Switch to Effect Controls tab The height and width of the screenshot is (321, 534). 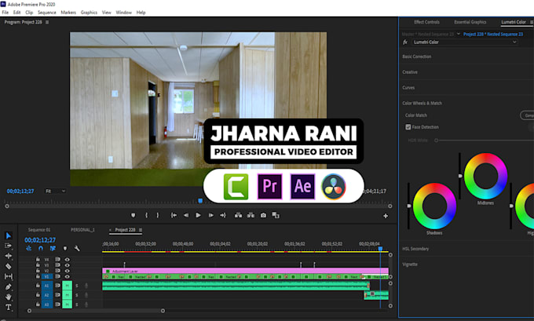(x=426, y=22)
